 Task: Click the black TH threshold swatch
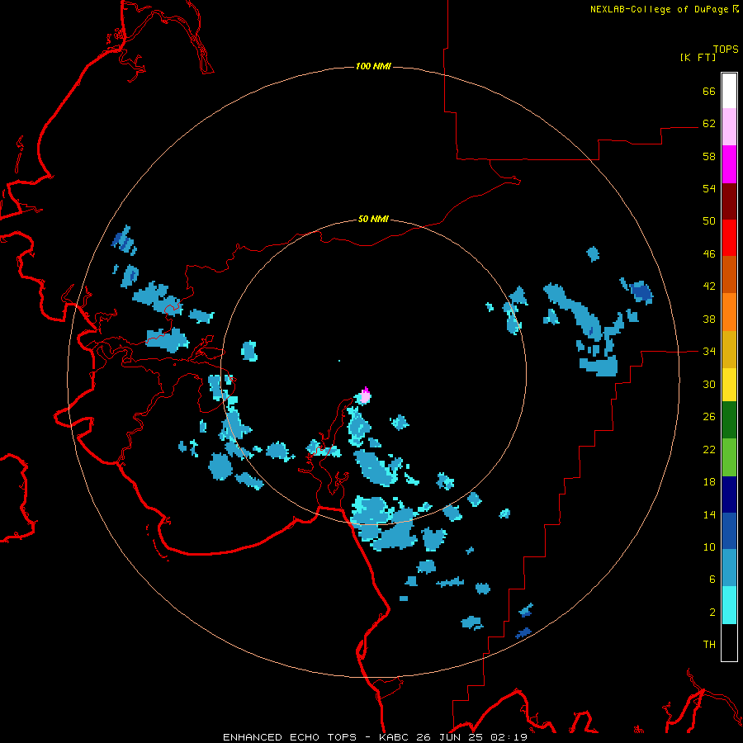[729, 642]
